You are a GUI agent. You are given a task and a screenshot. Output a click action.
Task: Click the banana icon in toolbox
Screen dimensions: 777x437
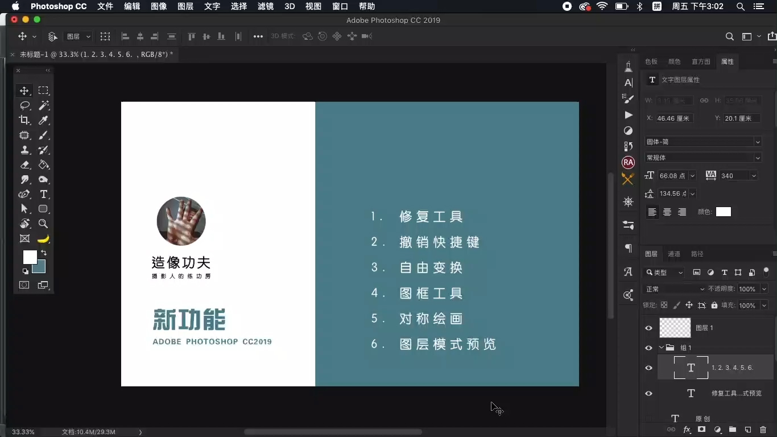pyautogui.click(x=43, y=239)
